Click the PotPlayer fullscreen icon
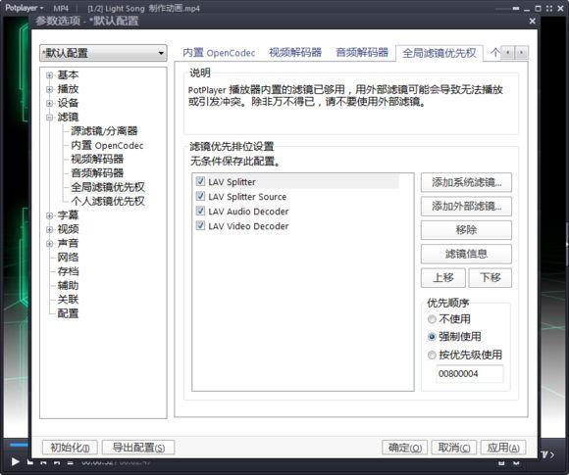 point(549,9)
